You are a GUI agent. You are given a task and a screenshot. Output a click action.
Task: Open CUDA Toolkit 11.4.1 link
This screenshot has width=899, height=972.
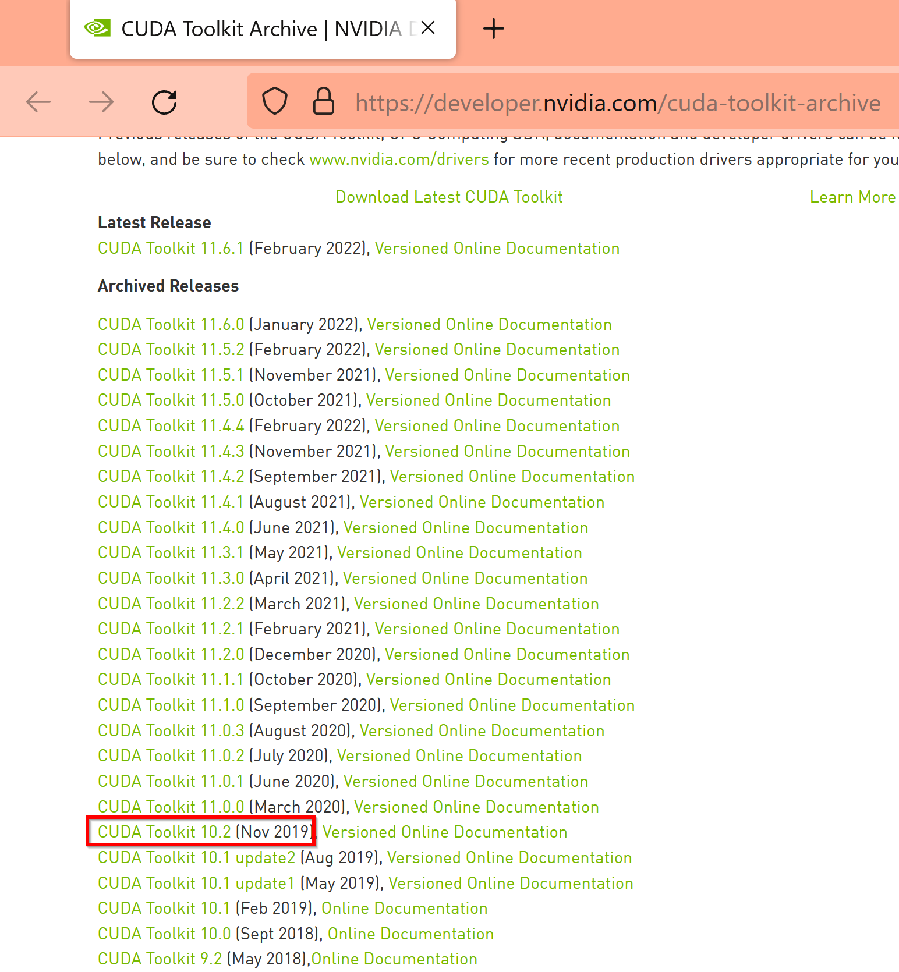(171, 502)
